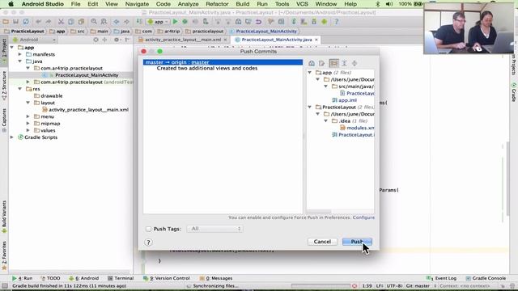Expand Gradle Scripts in Project tree

(x=12, y=137)
